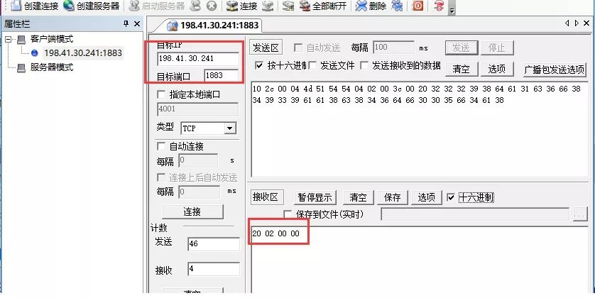Click the 目标端口 input field containing 1883
This screenshot has height=298, width=595.
click(221, 75)
